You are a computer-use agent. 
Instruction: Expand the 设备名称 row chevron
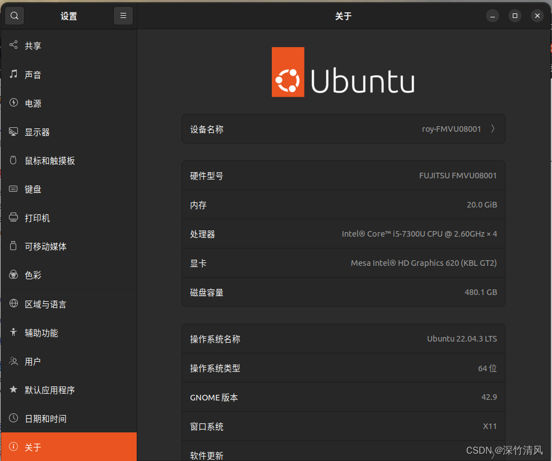click(493, 129)
